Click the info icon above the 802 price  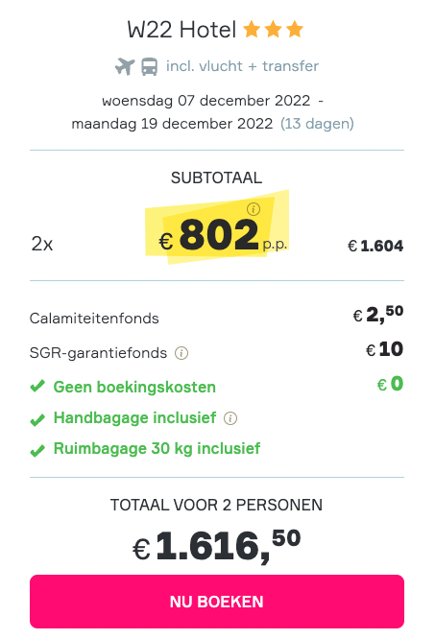coord(254,209)
